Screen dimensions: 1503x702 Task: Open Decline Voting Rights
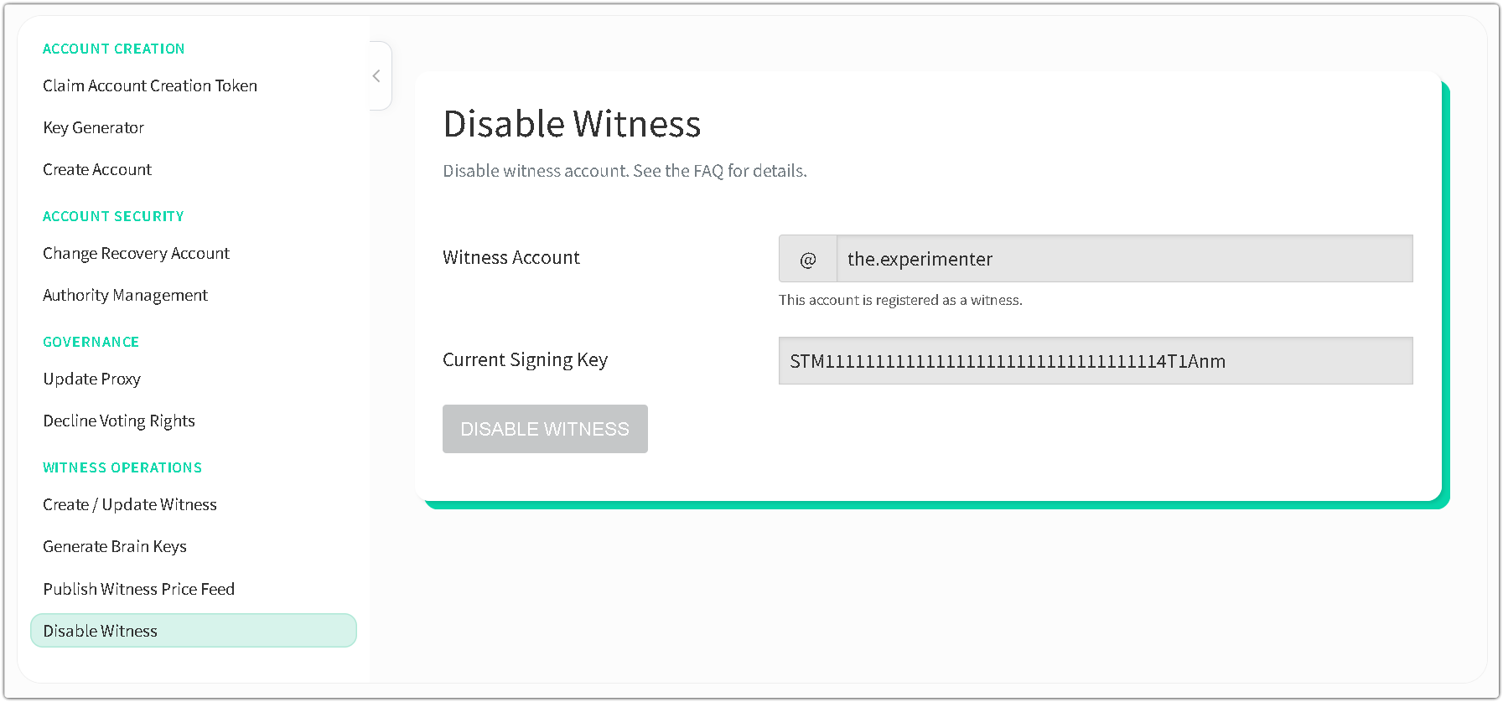119,421
